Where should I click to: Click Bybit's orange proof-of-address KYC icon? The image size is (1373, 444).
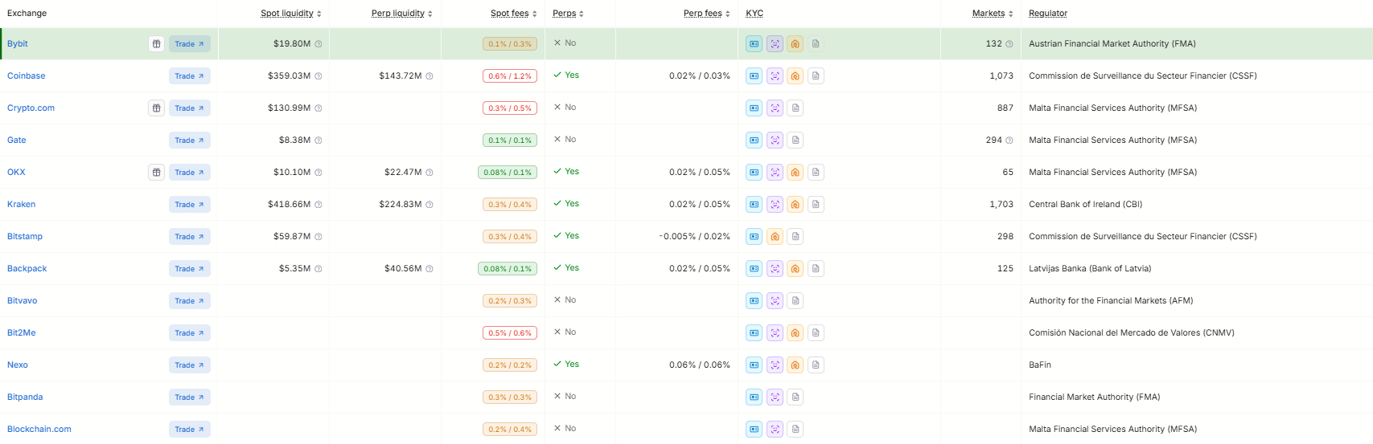pyautogui.click(x=795, y=43)
